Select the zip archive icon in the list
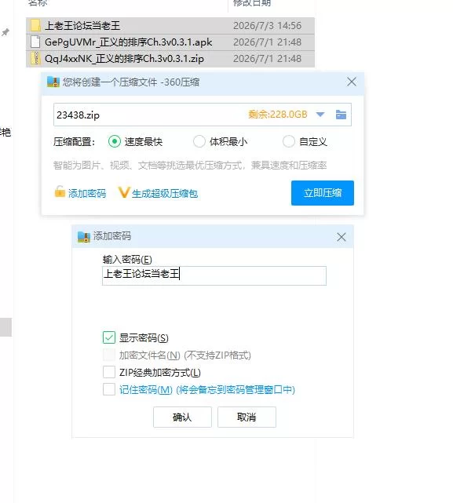The height and width of the screenshot is (503, 453). pos(35,58)
